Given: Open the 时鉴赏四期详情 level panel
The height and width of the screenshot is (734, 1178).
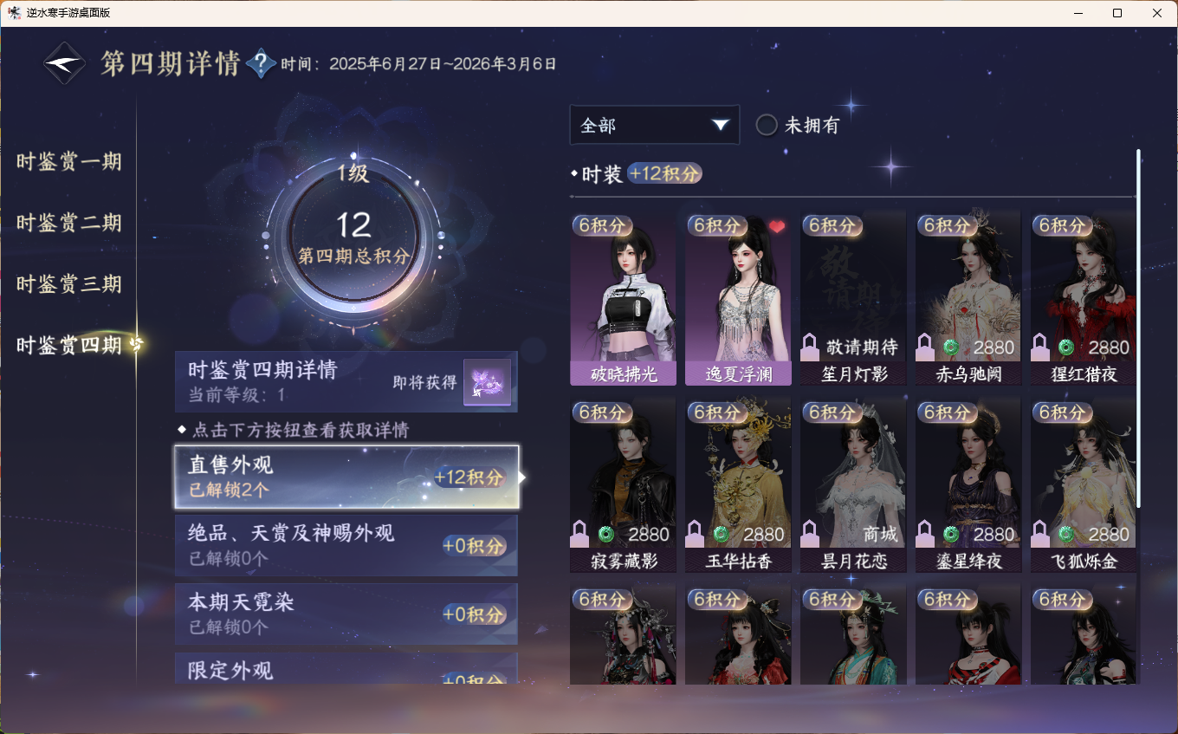Looking at the screenshot, I should [346, 381].
